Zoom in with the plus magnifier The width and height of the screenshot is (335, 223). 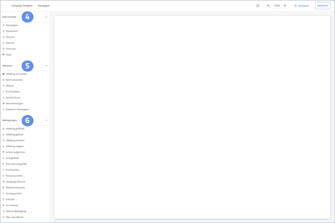pyautogui.click(x=285, y=6)
